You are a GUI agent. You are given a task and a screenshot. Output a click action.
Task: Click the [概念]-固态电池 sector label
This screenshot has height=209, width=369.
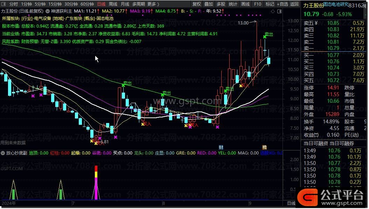98,18
